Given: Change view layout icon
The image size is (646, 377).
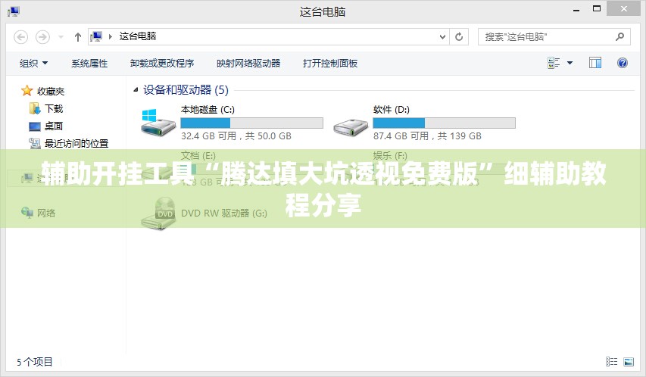Looking at the screenshot, I should (554, 63).
